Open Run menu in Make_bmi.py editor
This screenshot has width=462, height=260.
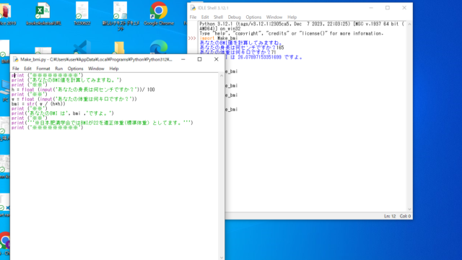click(59, 69)
